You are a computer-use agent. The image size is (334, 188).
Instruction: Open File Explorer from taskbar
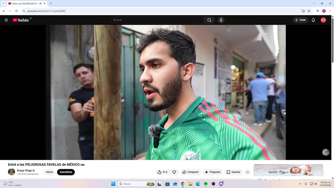[190, 184]
